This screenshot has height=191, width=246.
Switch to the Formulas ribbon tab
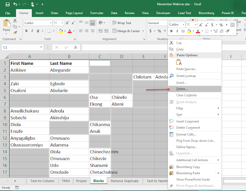97,13
